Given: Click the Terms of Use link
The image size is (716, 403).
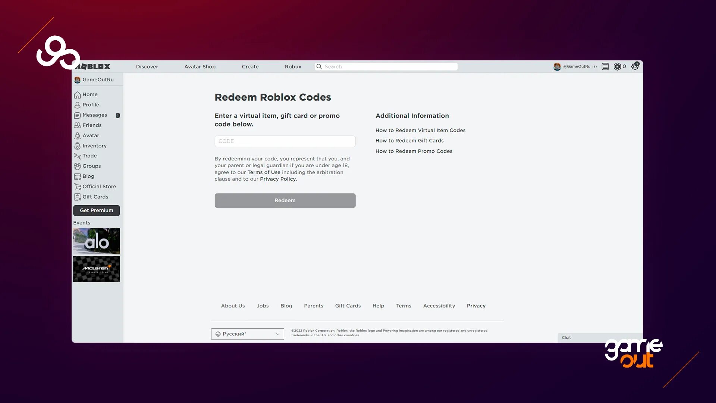Looking at the screenshot, I should (264, 172).
